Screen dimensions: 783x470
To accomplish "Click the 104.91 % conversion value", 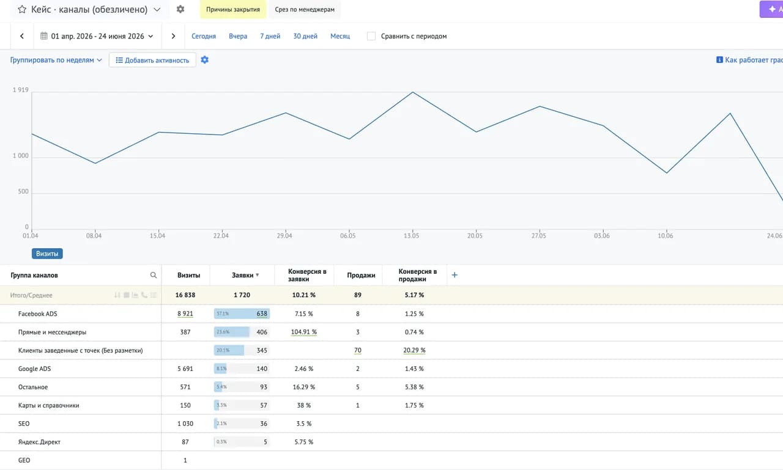I will [304, 332].
